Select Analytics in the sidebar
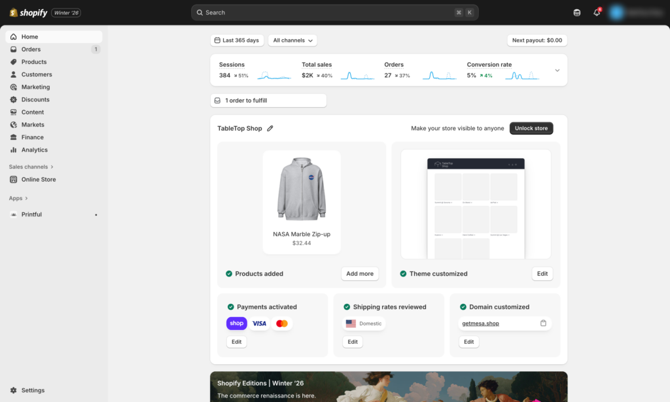Screen dimensions: 670x402 (x=54, y=150)
